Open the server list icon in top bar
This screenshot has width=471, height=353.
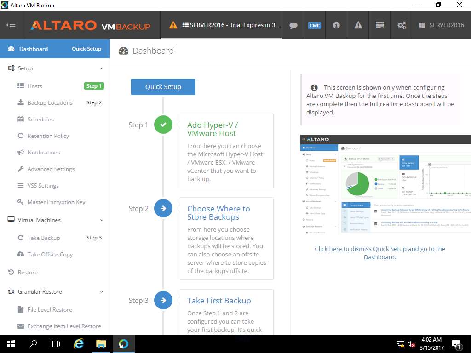(379, 25)
